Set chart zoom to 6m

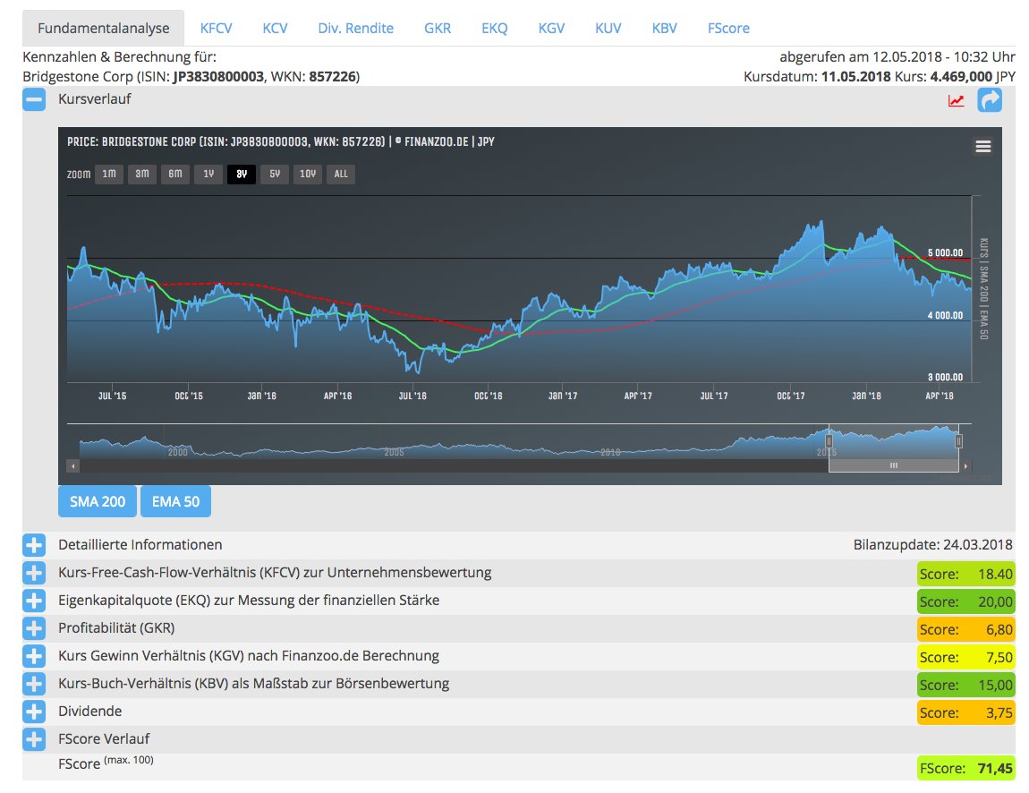click(x=175, y=174)
